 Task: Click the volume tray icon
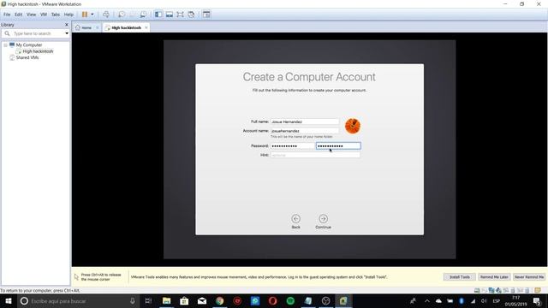pyautogui.click(x=484, y=301)
